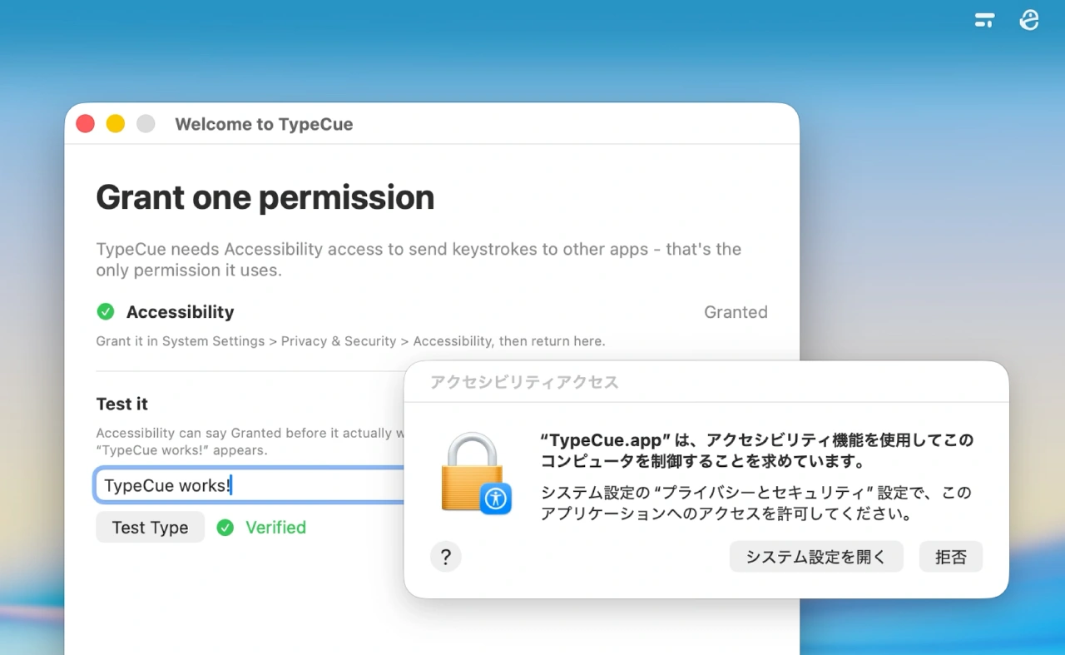Screen dimensions: 1065x655
Task: Click the 'Test it' section heading
Action: click(x=122, y=404)
